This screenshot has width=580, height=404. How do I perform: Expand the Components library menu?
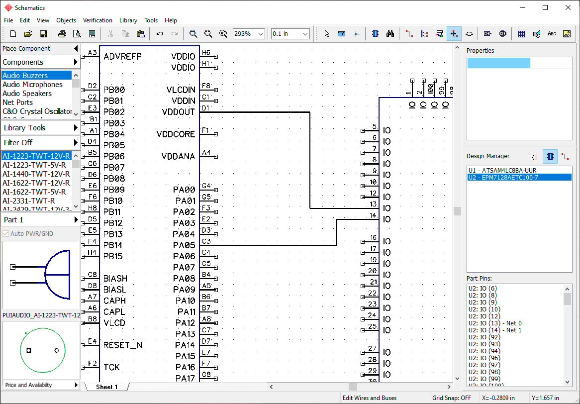click(40, 62)
